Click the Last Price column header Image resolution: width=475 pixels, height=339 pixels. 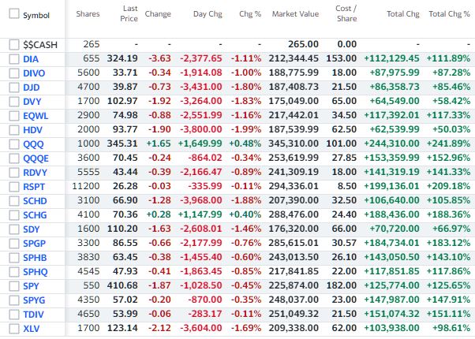[x=128, y=15]
